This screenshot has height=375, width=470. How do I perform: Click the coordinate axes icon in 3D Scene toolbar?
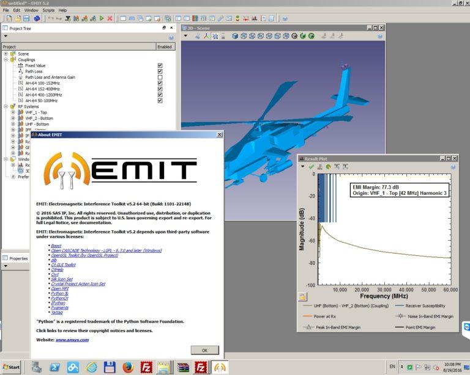coord(206,36)
